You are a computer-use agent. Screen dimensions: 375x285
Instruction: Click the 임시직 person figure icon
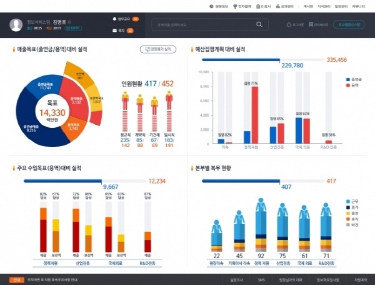(x=169, y=100)
